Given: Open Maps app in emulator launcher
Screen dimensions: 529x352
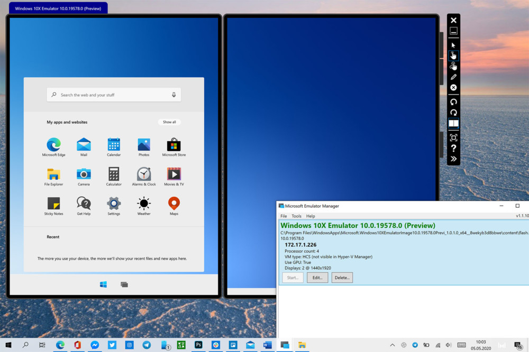Looking at the screenshot, I should 174,206.
